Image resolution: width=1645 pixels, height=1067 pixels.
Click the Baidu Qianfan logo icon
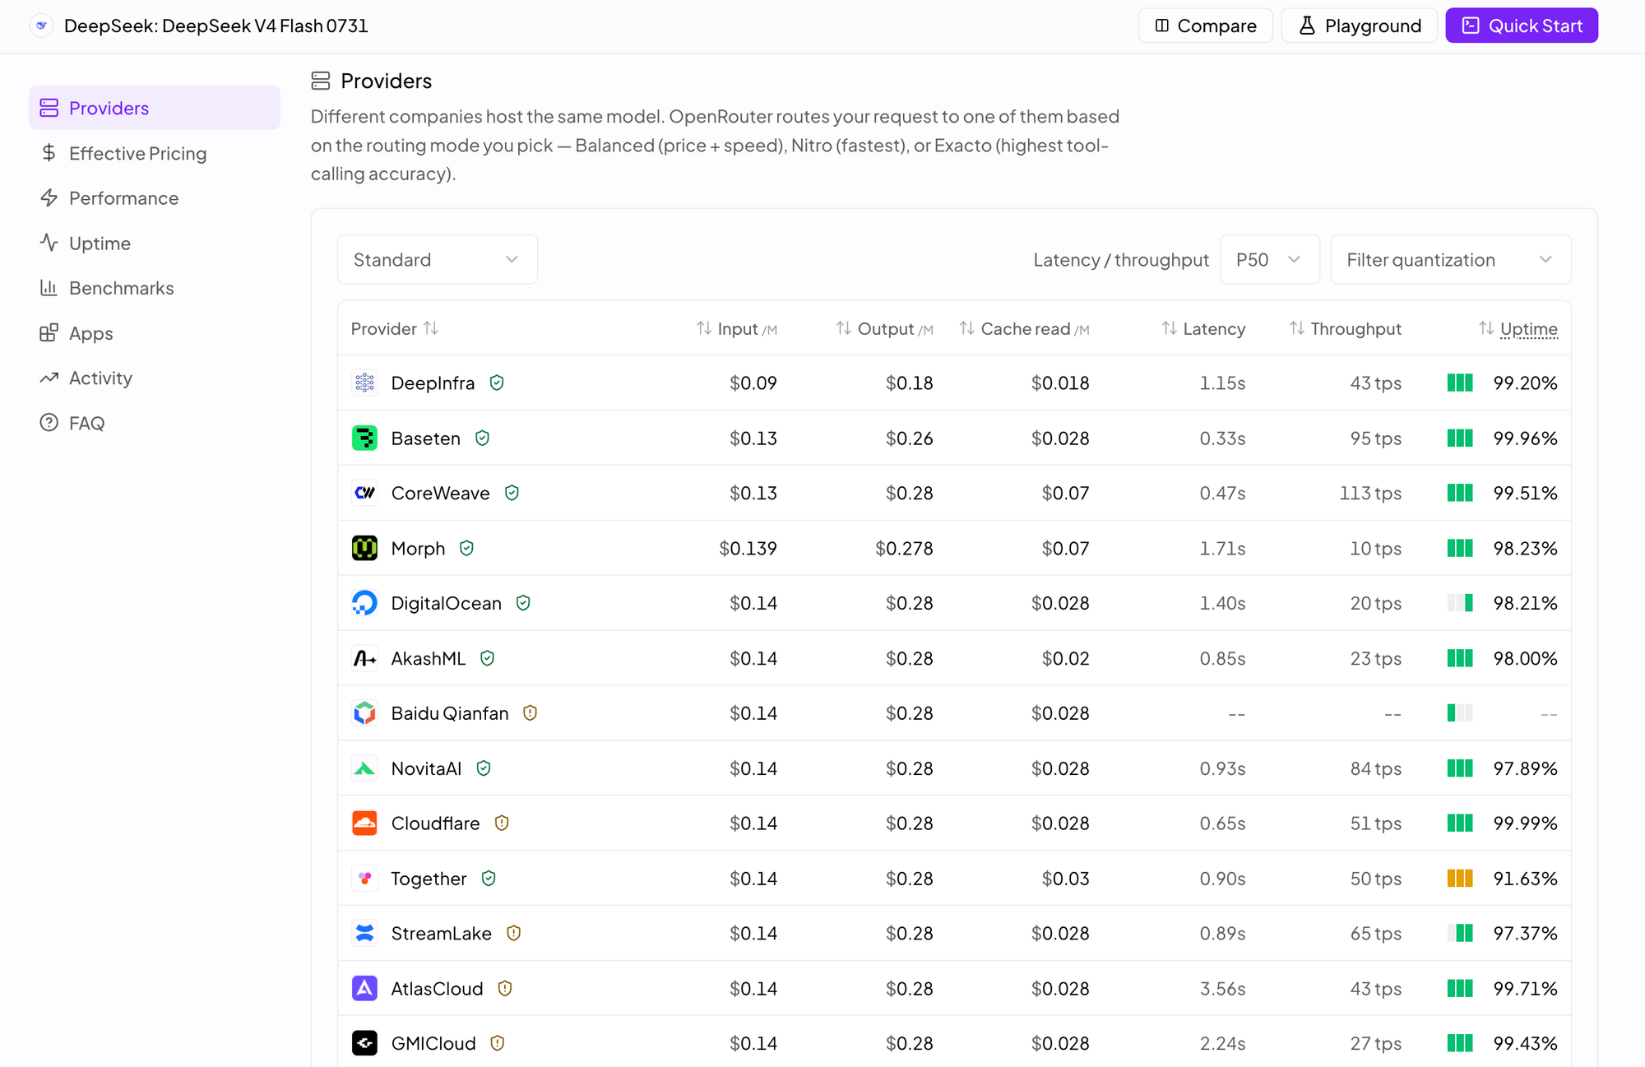coord(364,713)
